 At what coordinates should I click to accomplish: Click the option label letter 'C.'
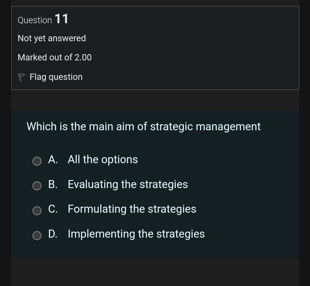click(x=53, y=209)
